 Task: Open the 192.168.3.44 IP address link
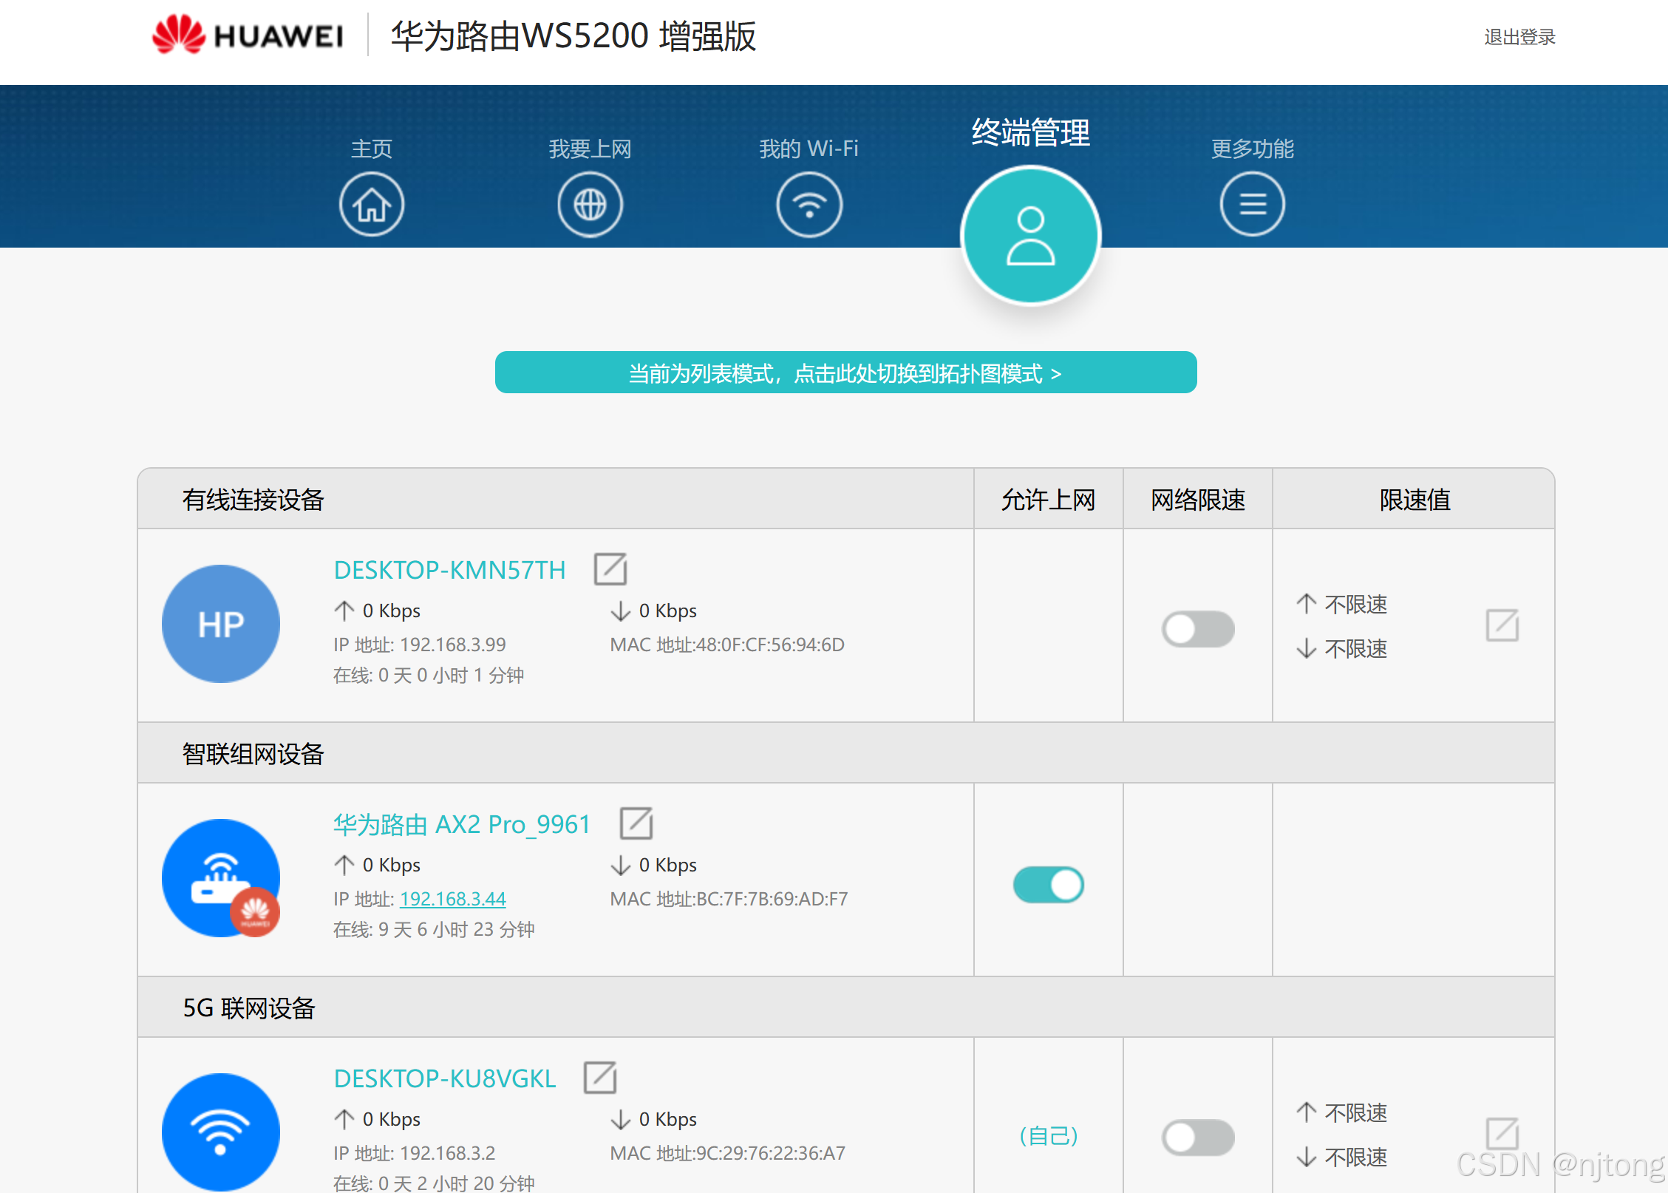452,899
